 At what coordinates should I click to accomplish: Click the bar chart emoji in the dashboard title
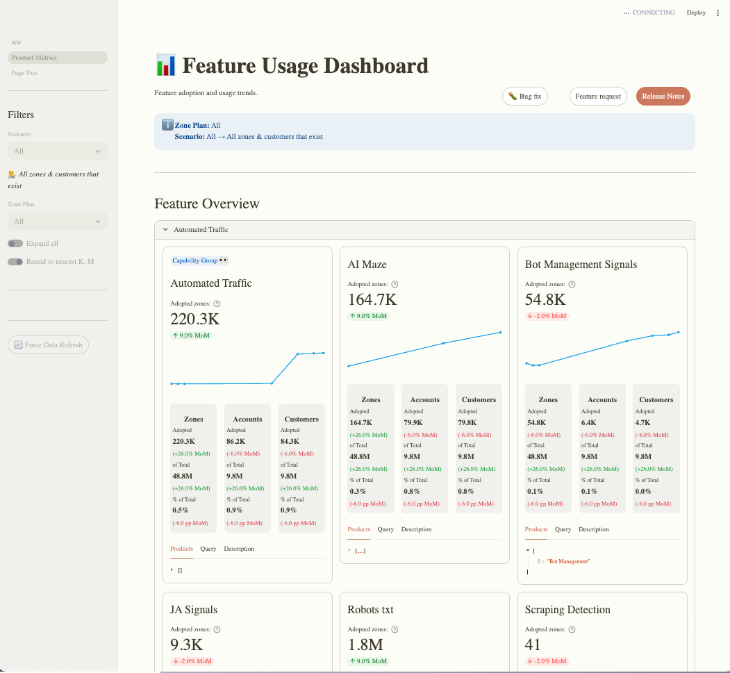tap(167, 65)
